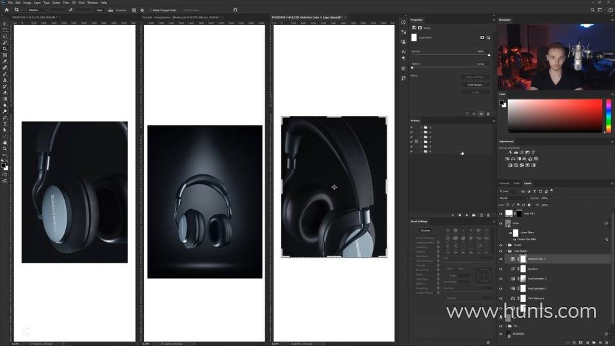Add a layer mask from Layers panel bottom
Viewport: 615px width, 346px height.
pos(581,342)
